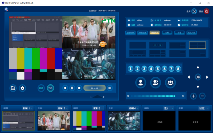Choose the two-person tracking icon
The width and height of the screenshot is (213, 133).
tap(155, 83)
